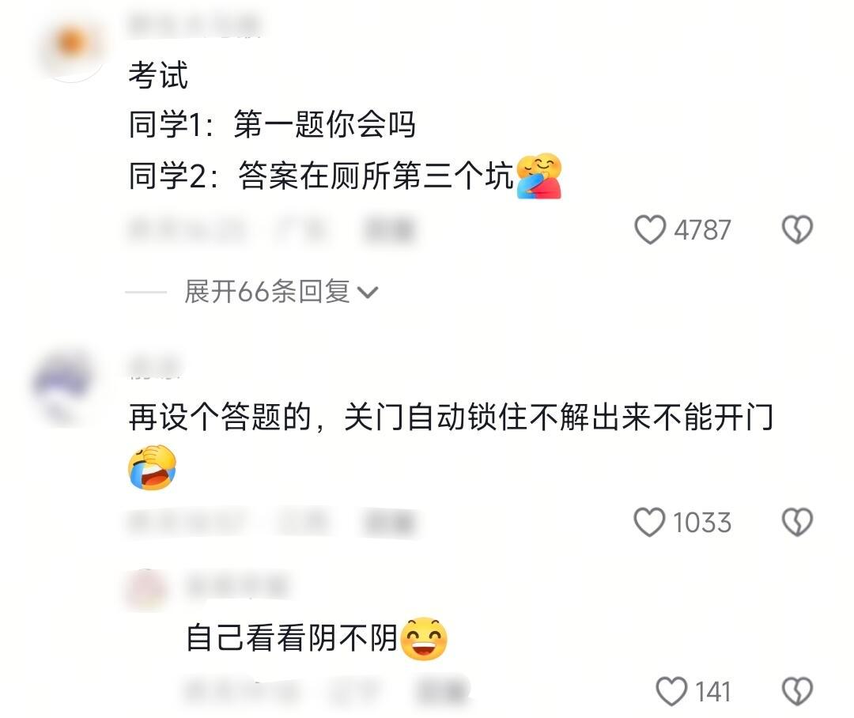854x718 pixels.
Task: Tap the broken-heart dislike beside 4787
Action: [x=797, y=229]
